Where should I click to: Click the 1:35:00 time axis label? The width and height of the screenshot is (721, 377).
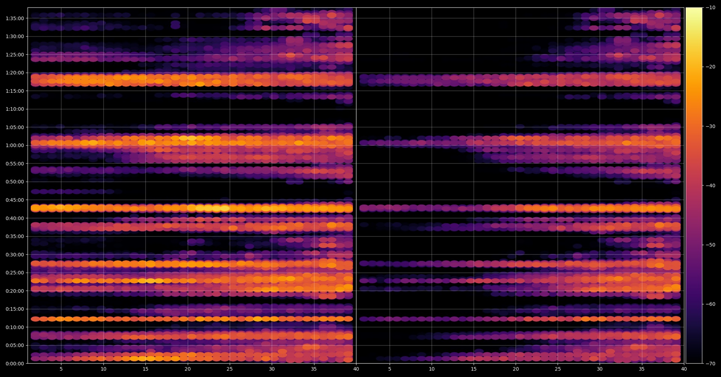15,18
